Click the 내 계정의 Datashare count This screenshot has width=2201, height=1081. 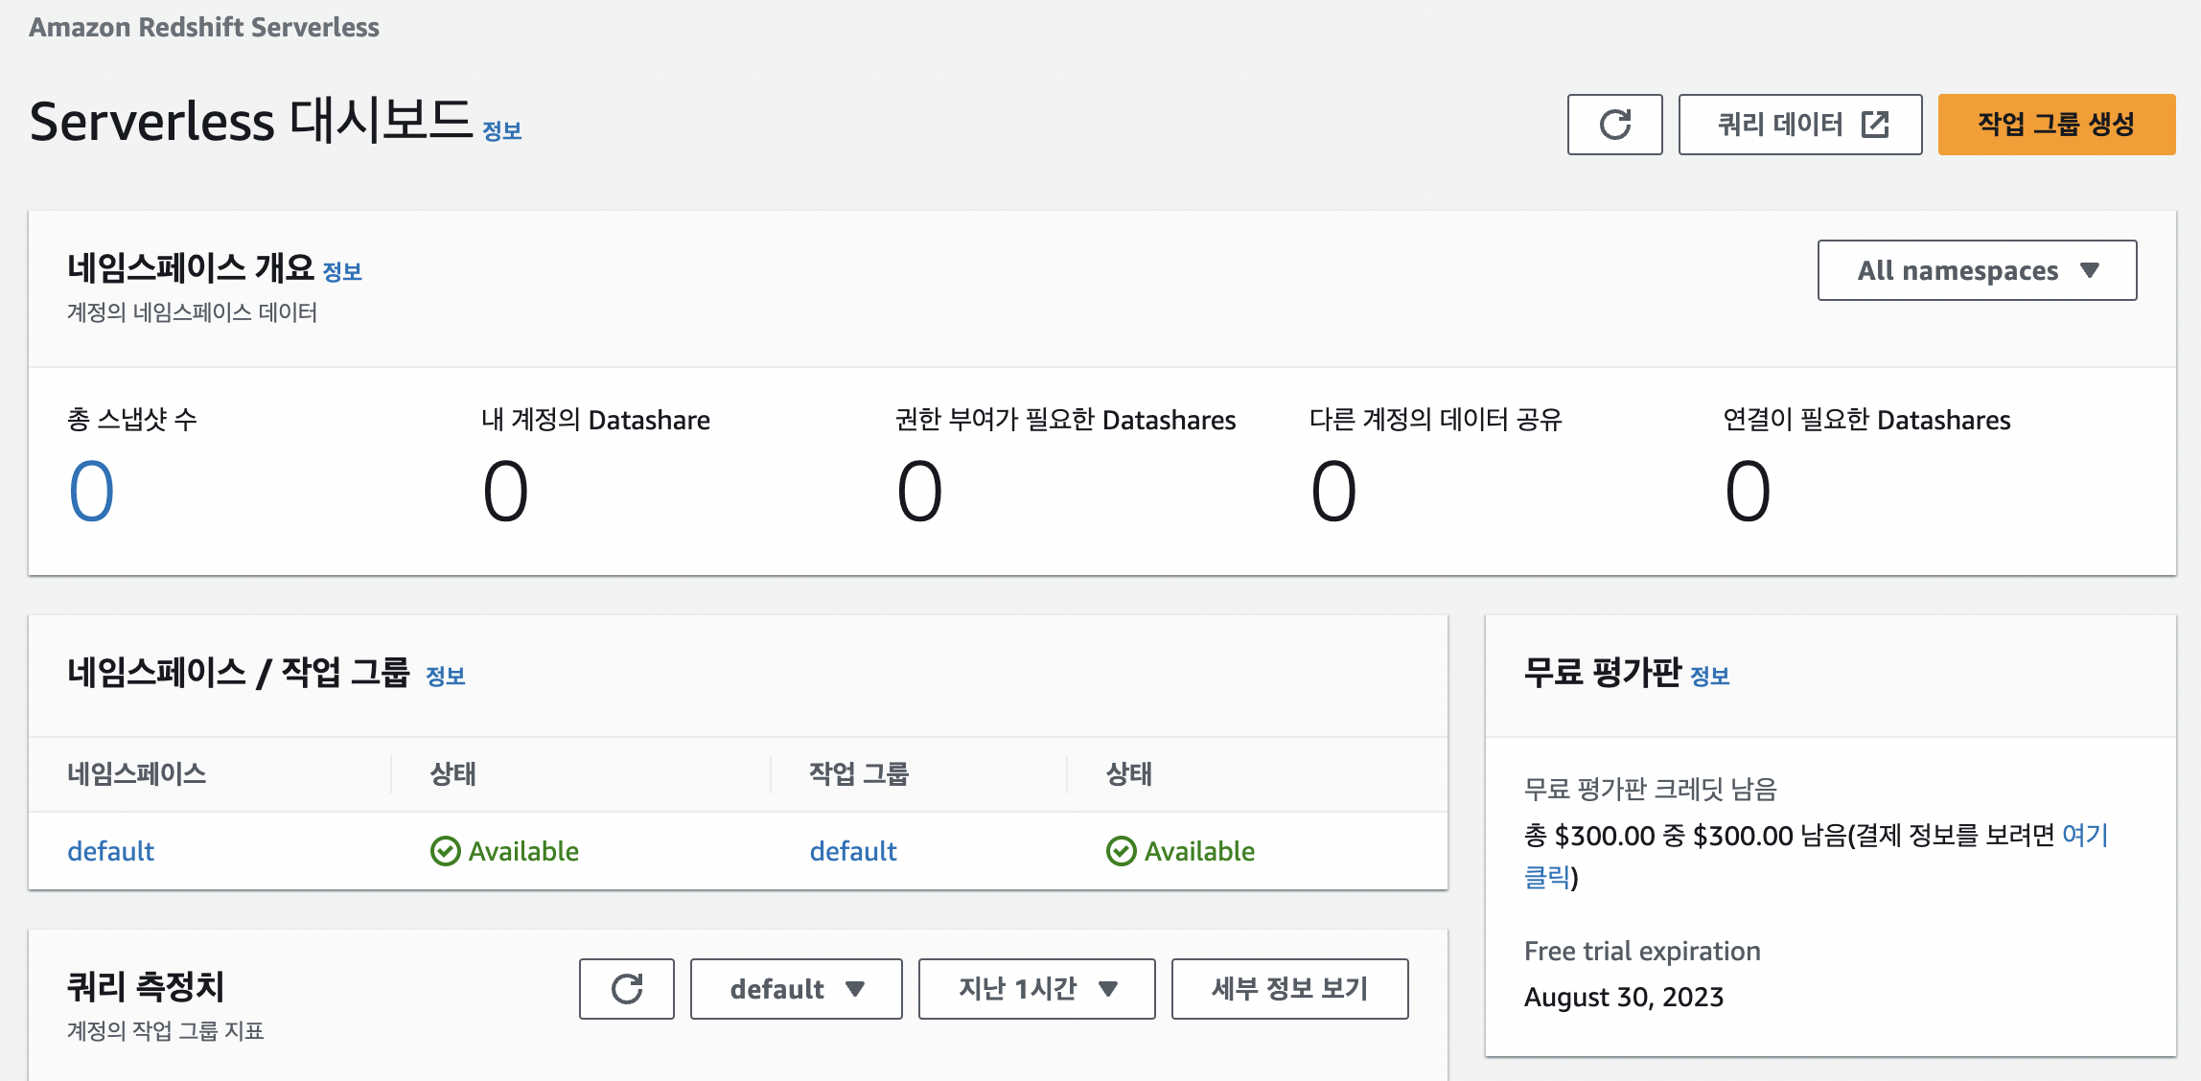tap(505, 492)
